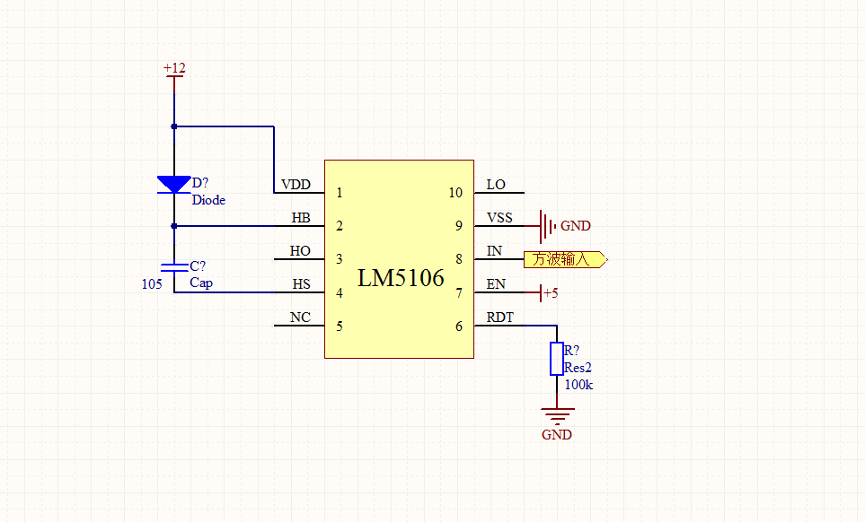The image size is (865, 522).
Task: Select the wire junction near HB
Action: point(174,226)
